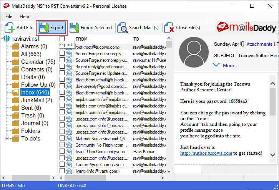279x190 pixels.
Task: Click the Export Selected toolbar icon
Action: [74, 28]
